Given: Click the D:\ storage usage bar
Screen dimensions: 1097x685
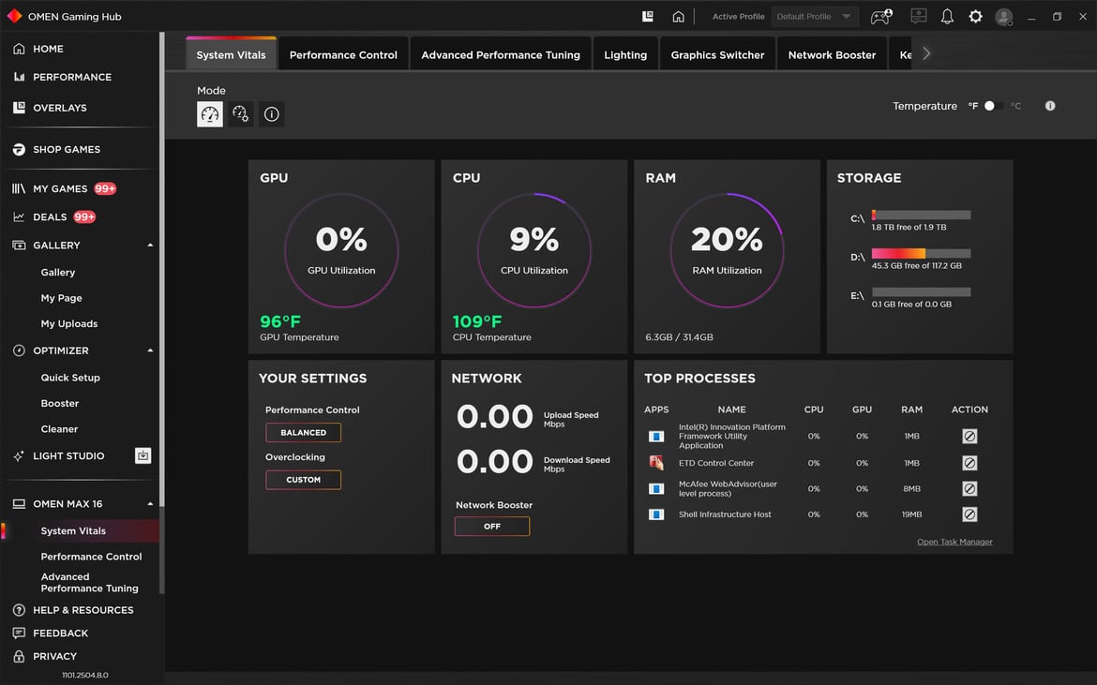Looking at the screenshot, I should [x=921, y=254].
